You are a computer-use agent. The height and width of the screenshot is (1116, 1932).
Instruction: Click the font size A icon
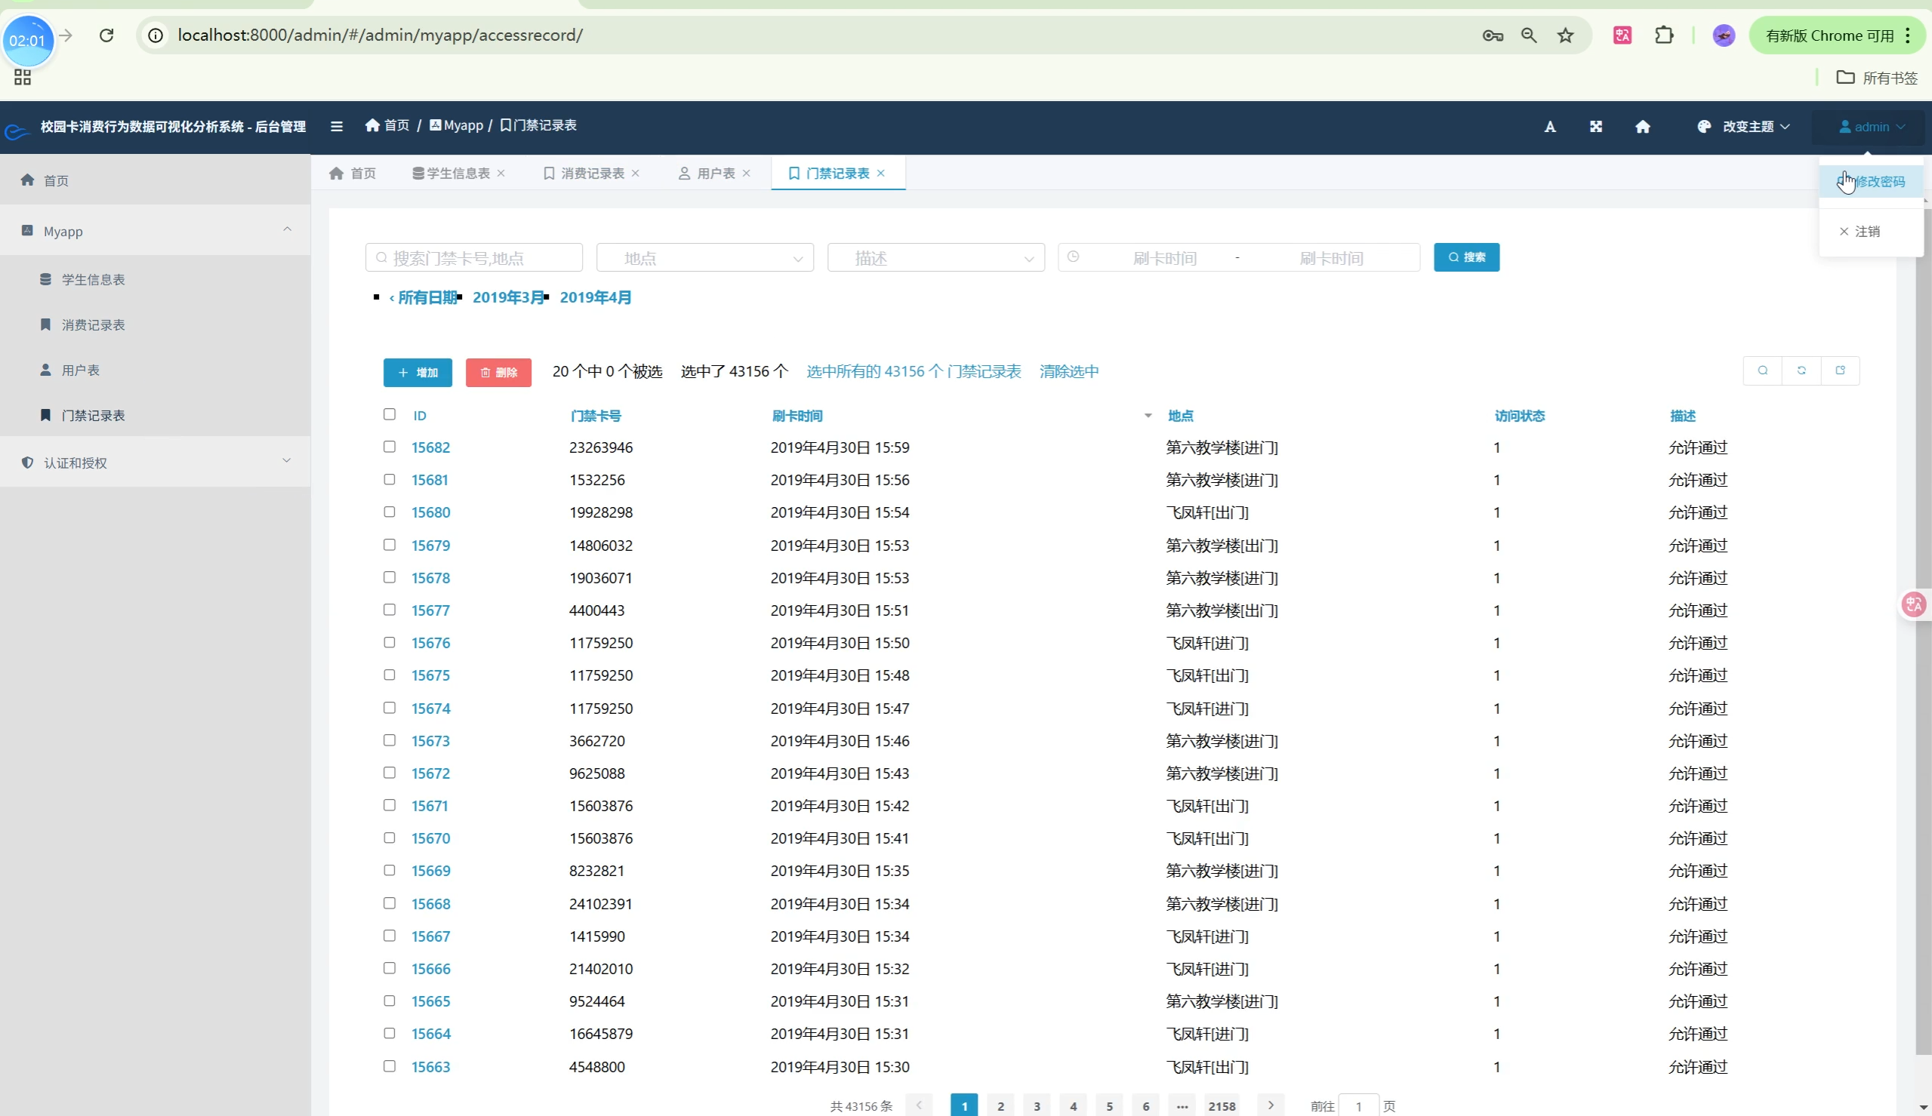click(x=1549, y=127)
